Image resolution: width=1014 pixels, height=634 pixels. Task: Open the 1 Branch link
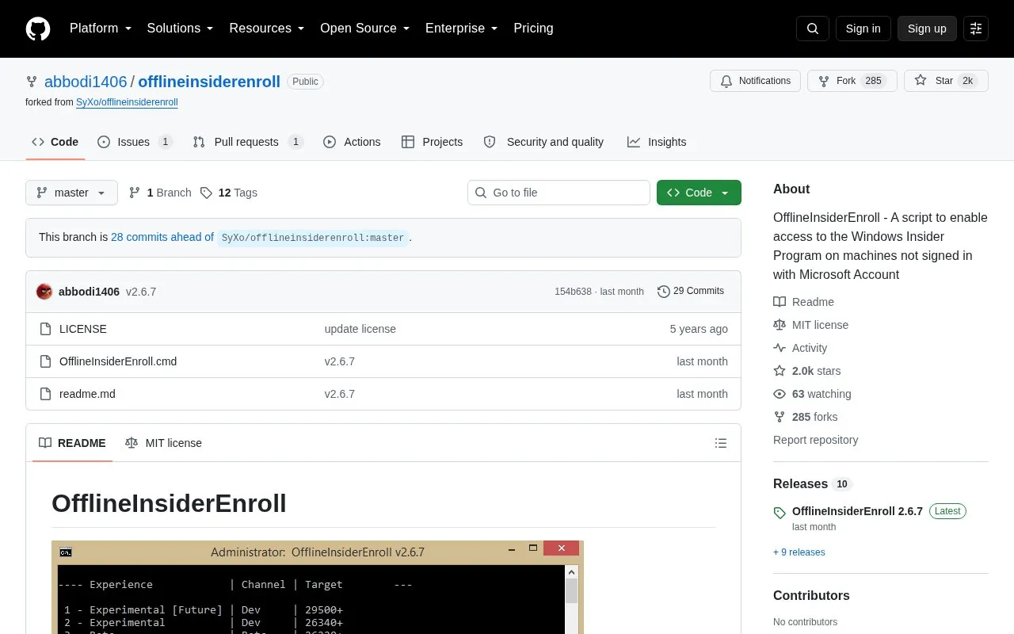click(x=160, y=193)
